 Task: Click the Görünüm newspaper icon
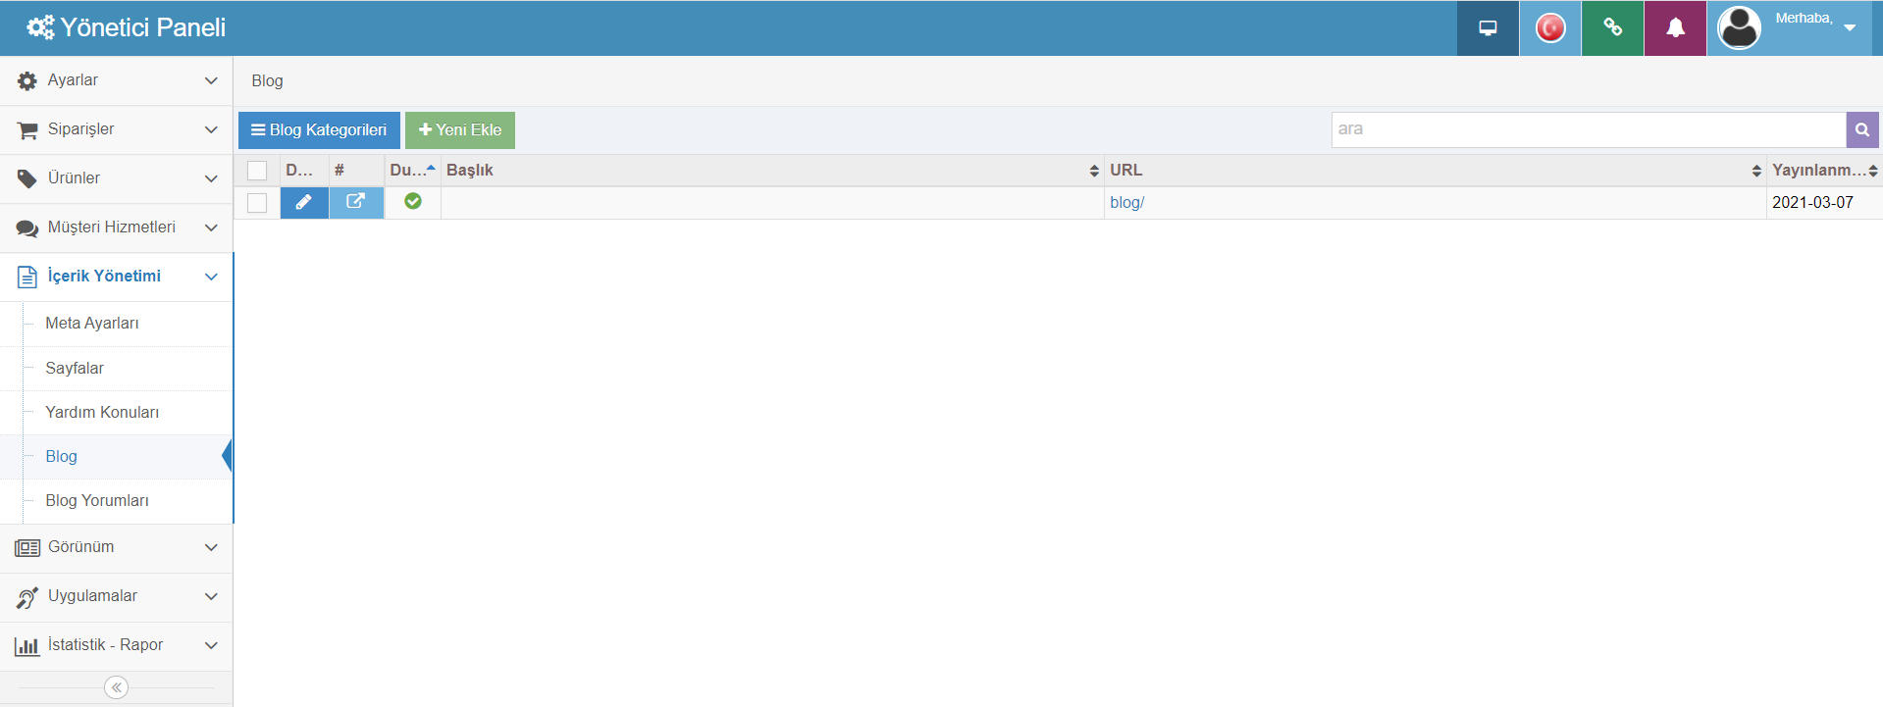click(27, 548)
